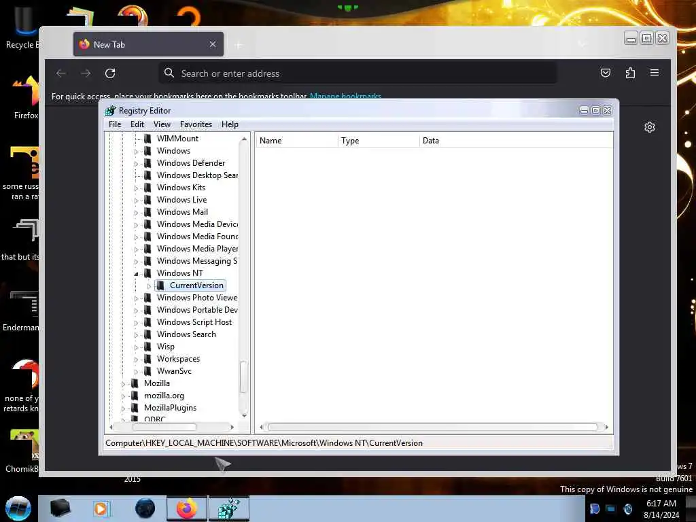Select the New Tab tab in Firefox
Screen dimensions: 696x522
[x=148, y=44]
